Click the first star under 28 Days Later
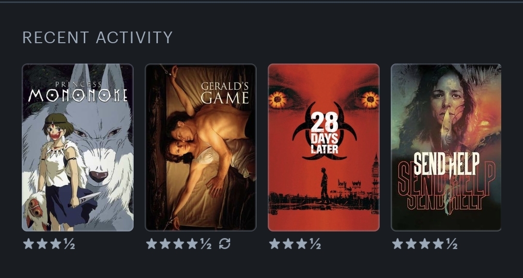The image size is (523, 278). tap(275, 244)
